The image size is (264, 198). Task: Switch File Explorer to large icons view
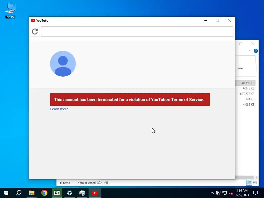coord(255,183)
